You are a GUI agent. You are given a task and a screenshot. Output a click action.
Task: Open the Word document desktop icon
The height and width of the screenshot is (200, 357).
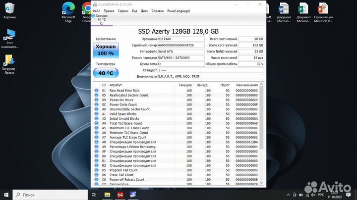(x=284, y=12)
